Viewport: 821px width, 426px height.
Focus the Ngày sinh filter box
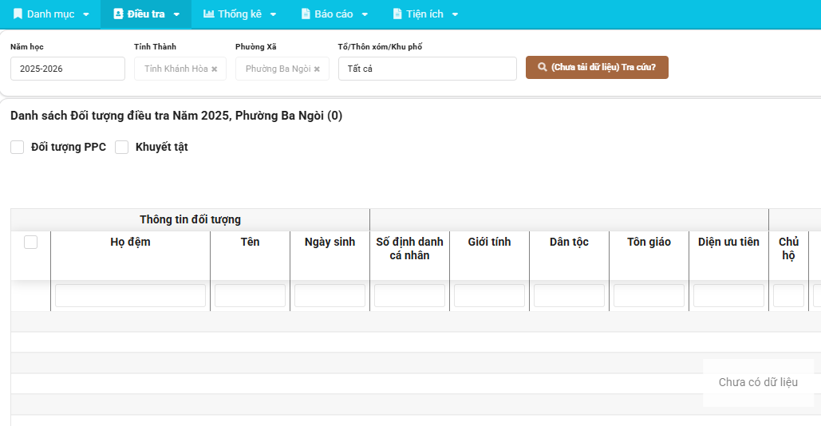pos(330,296)
